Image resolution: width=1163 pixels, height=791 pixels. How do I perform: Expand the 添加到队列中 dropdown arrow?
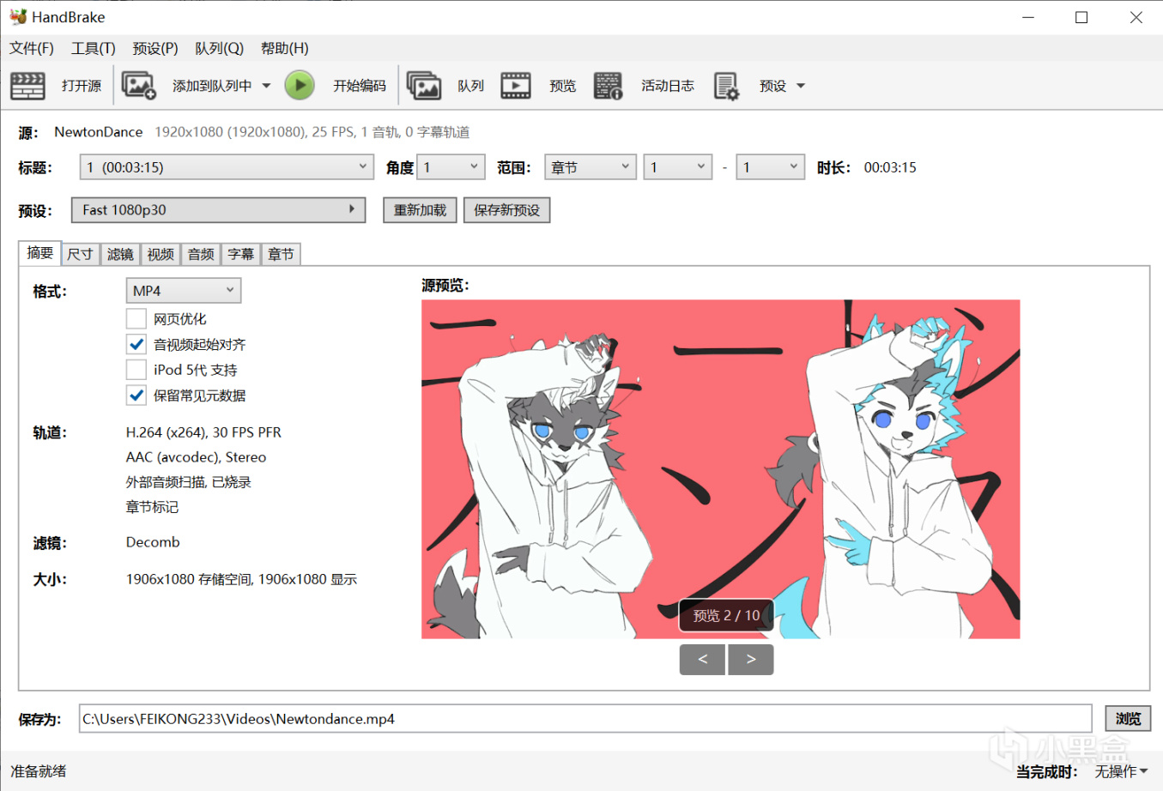pos(266,86)
